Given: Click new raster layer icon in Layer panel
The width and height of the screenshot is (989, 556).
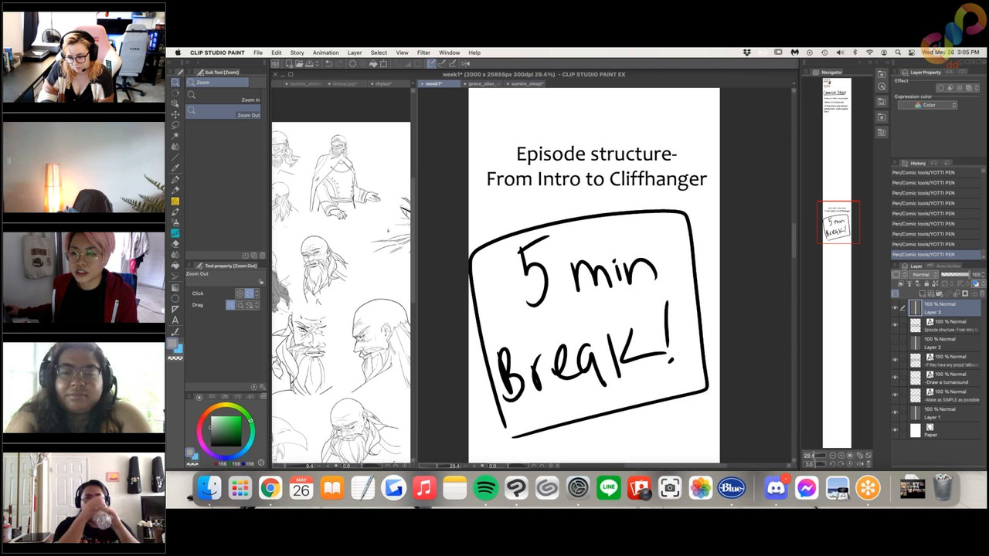Looking at the screenshot, I should pyautogui.click(x=923, y=293).
